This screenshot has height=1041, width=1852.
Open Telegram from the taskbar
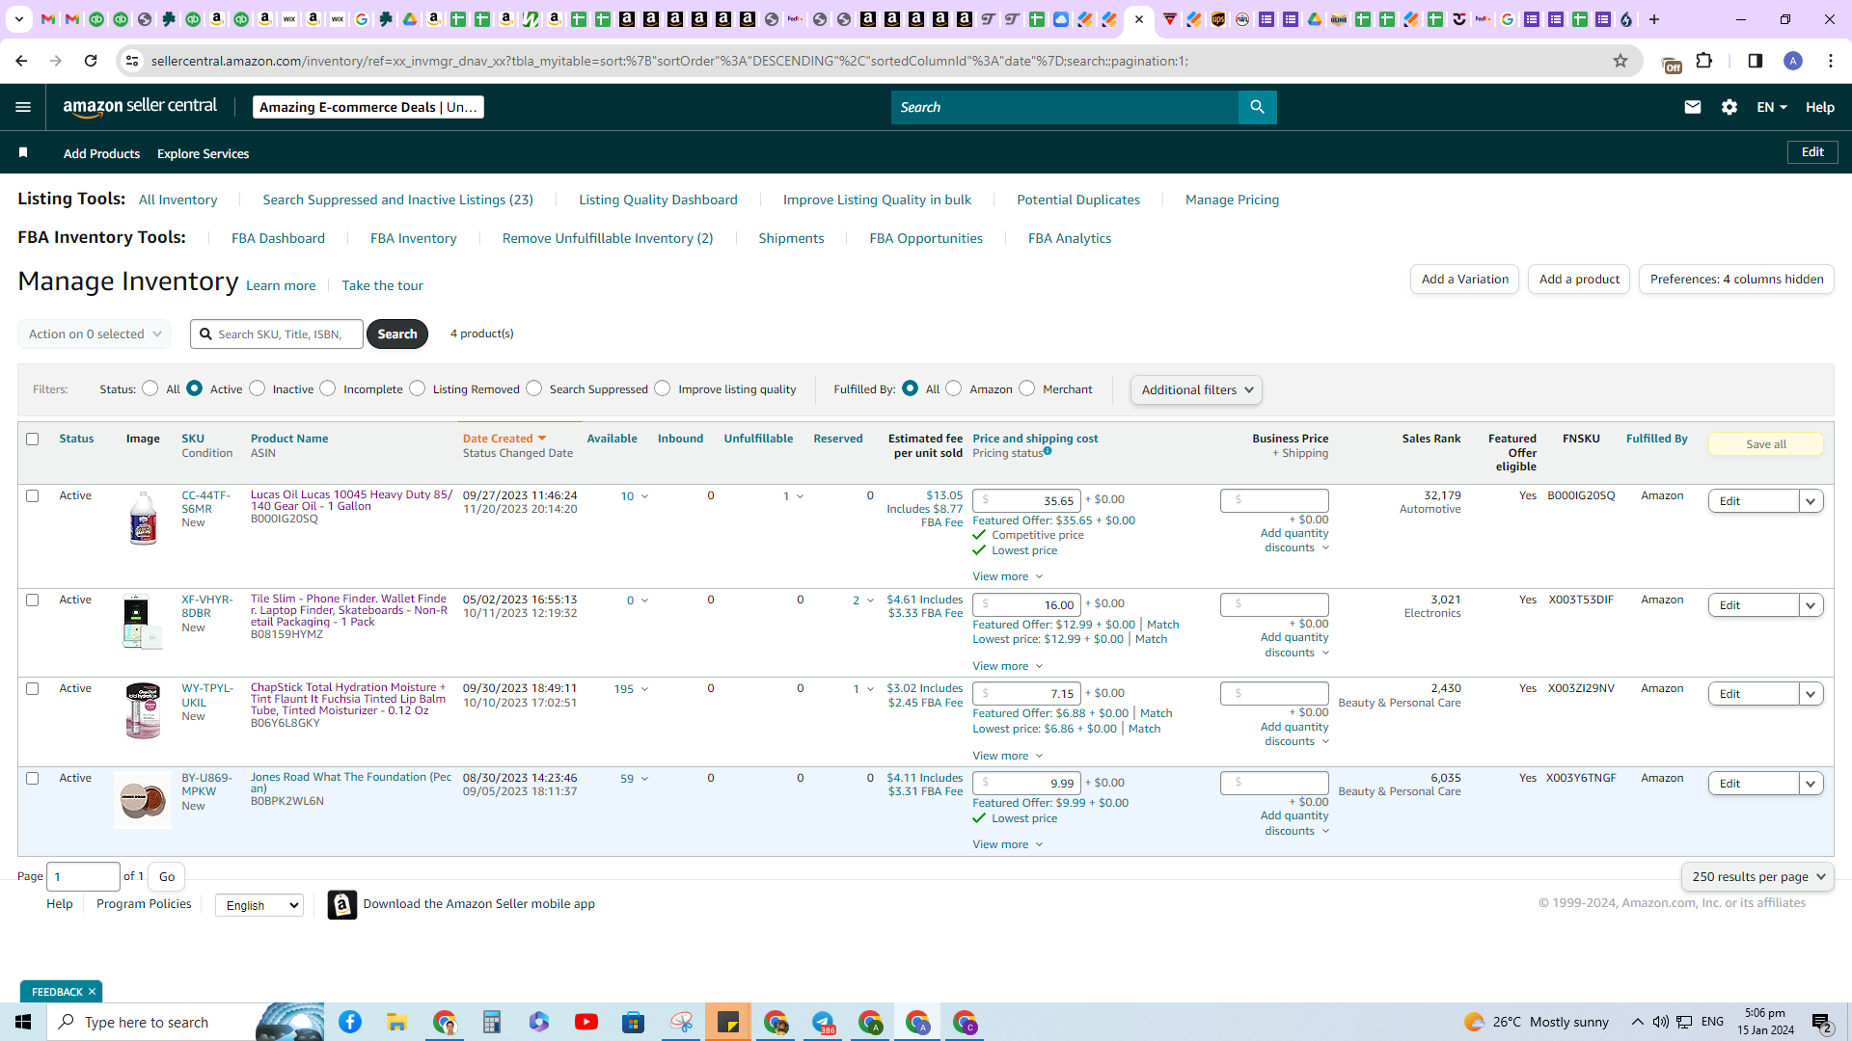[x=823, y=1022]
